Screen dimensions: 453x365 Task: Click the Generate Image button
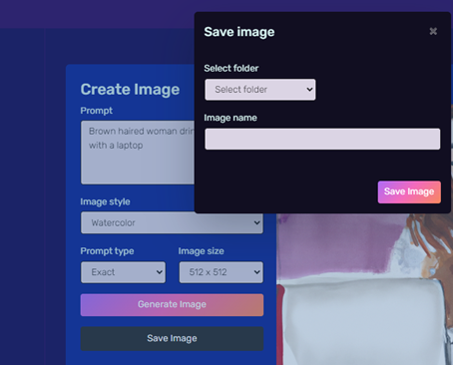pos(172,305)
